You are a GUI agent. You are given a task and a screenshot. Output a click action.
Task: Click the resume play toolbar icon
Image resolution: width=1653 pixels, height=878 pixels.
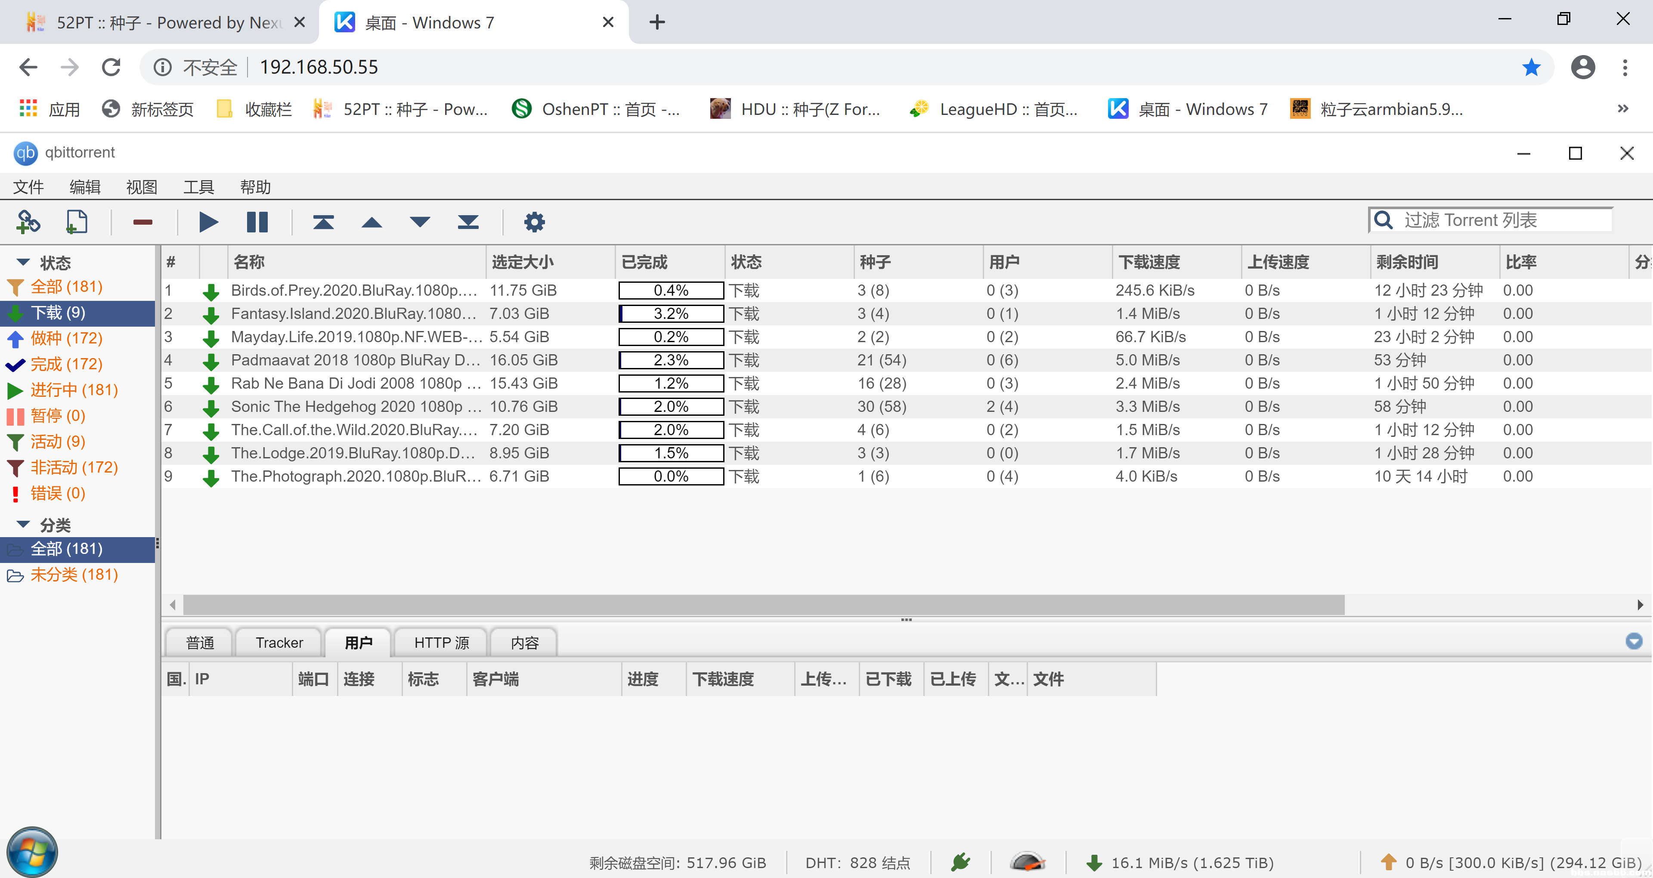[x=208, y=222]
